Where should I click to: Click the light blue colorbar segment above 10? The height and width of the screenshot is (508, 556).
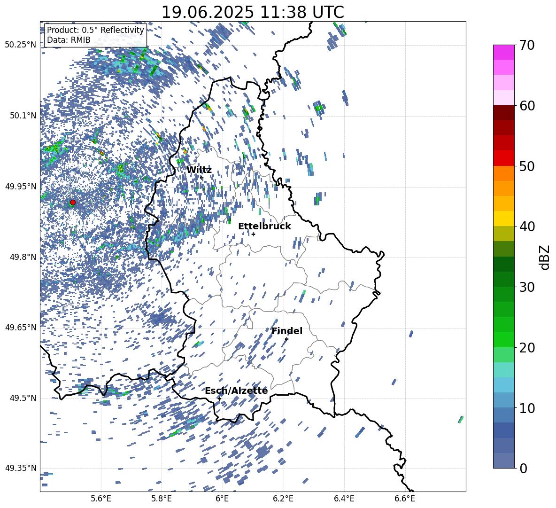pyautogui.click(x=504, y=400)
